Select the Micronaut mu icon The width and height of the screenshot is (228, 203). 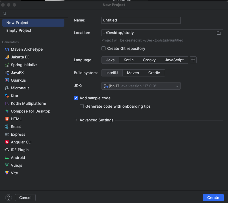coord(7,88)
